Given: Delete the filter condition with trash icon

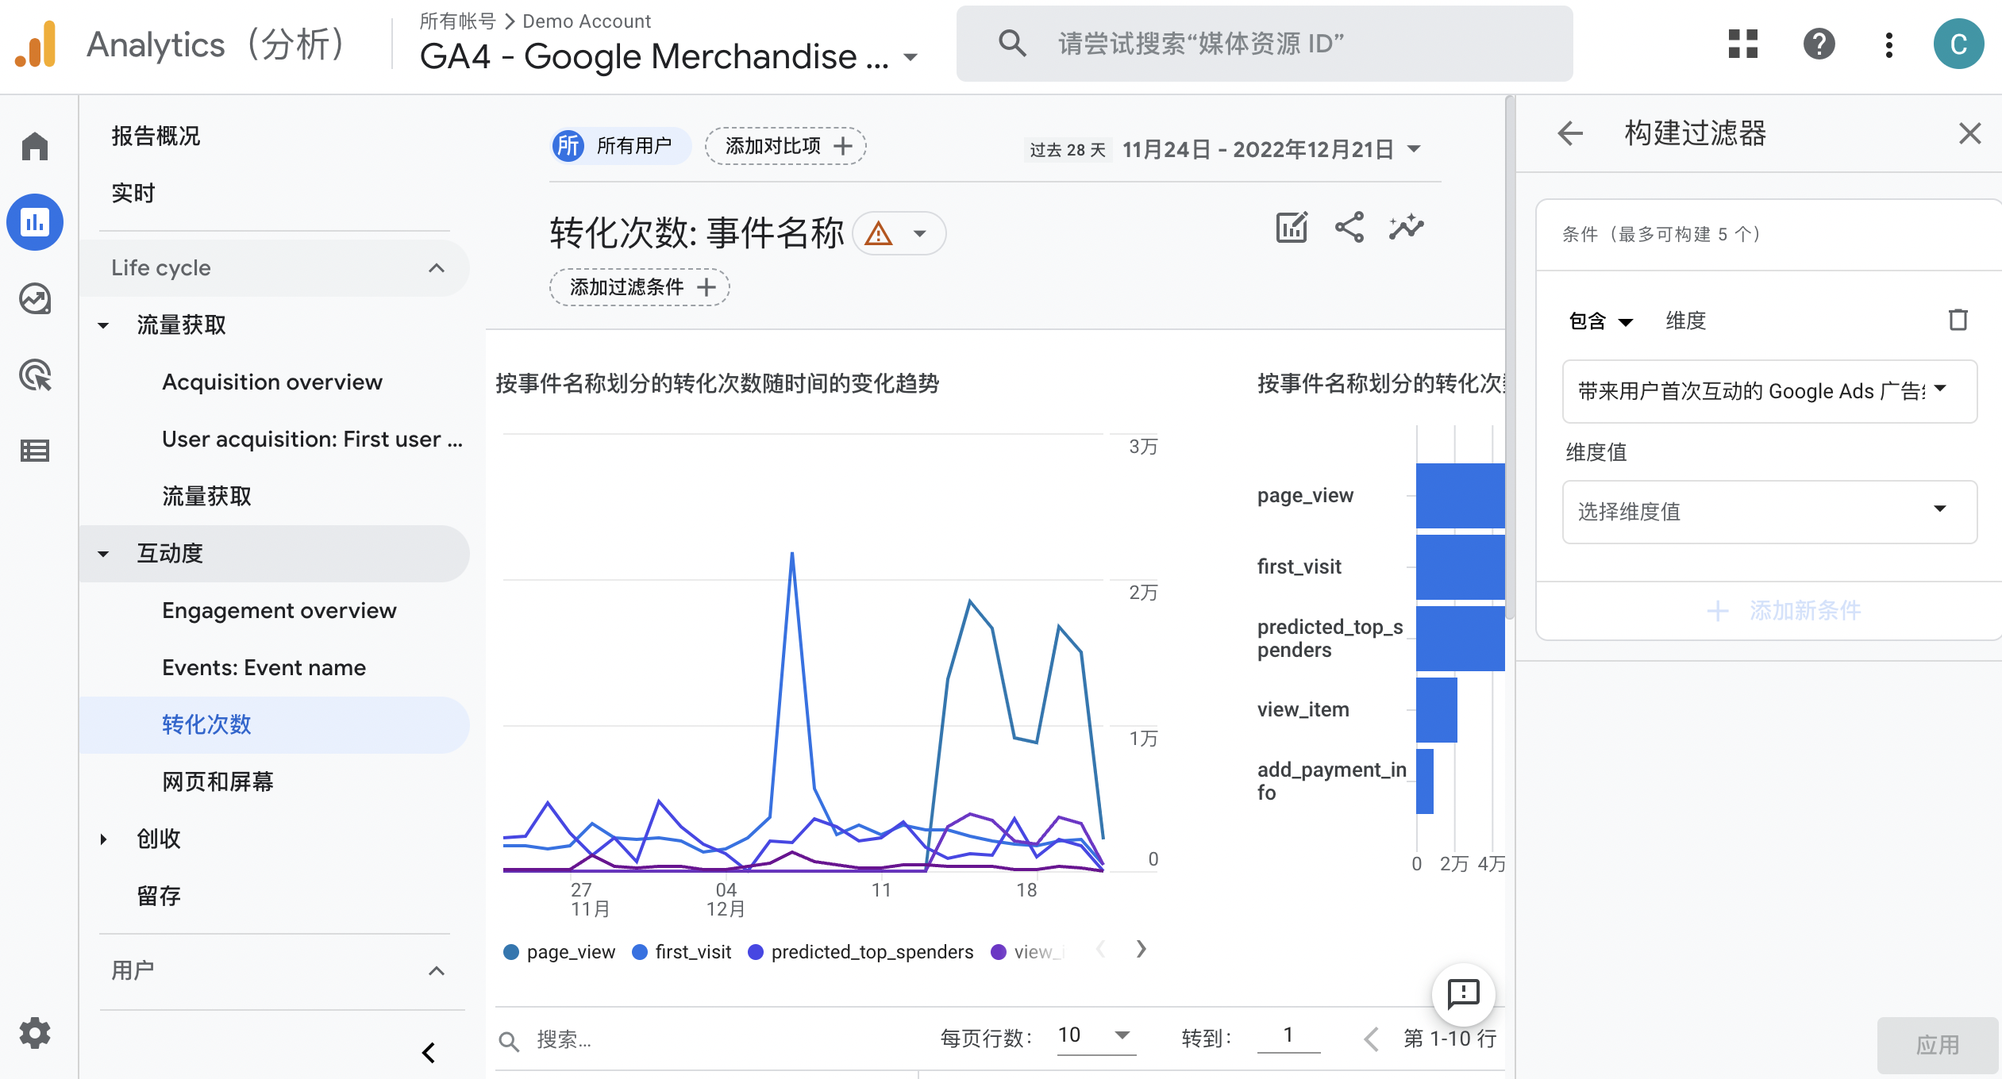Looking at the screenshot, I should click(1958, 321).
